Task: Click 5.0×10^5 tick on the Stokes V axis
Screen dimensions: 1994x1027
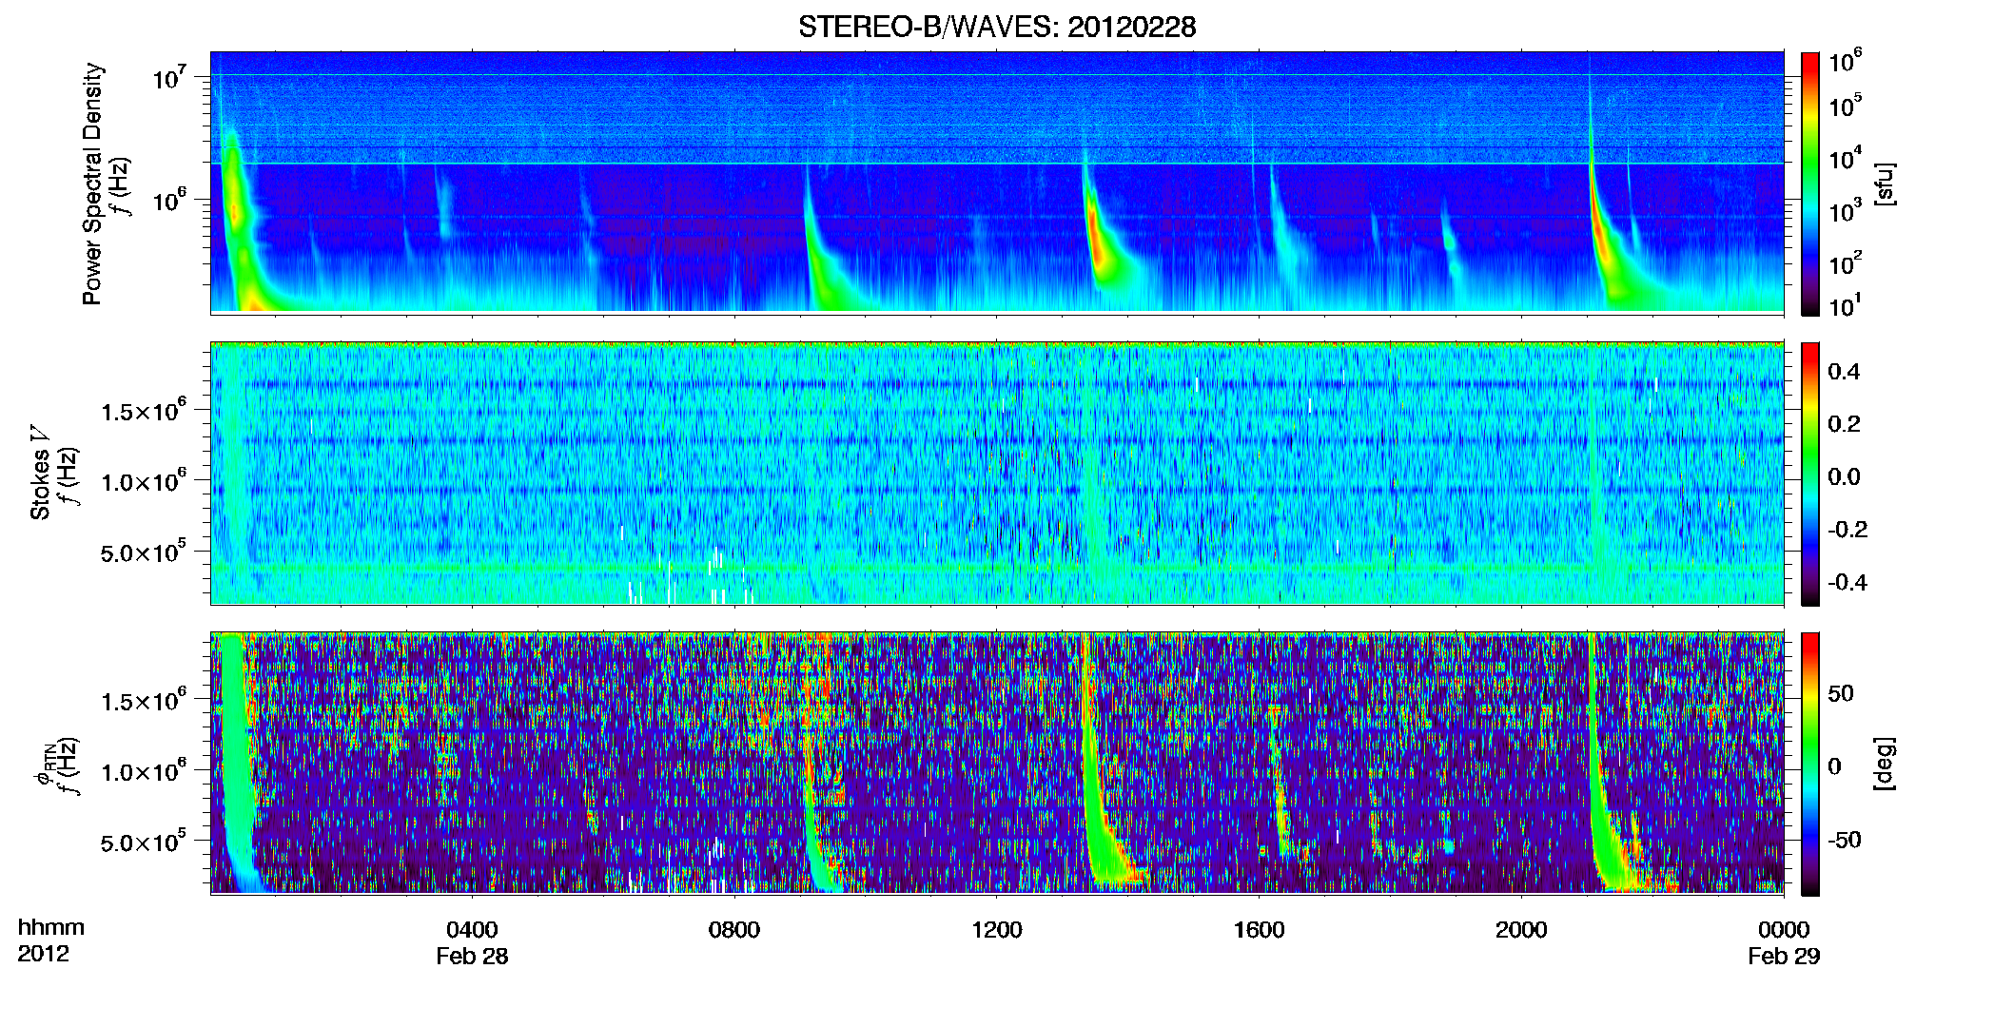Action: [144, 552]
